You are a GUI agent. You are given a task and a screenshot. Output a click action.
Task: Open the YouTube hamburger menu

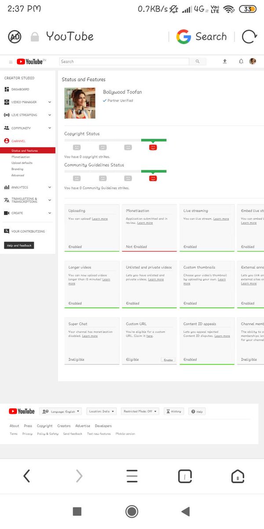tap(11, 62)
